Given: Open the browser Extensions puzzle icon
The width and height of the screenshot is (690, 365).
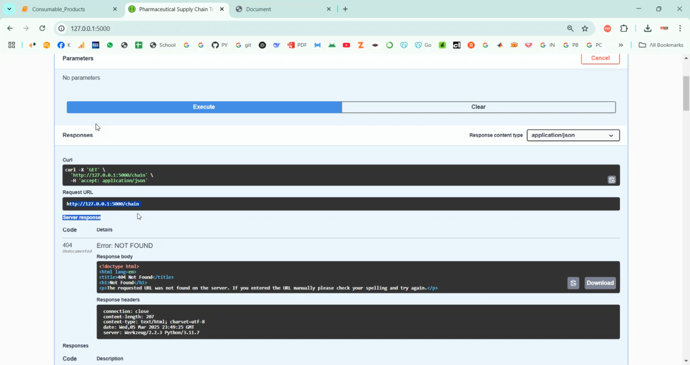Looking at the screenshot, I should (624, 29).
